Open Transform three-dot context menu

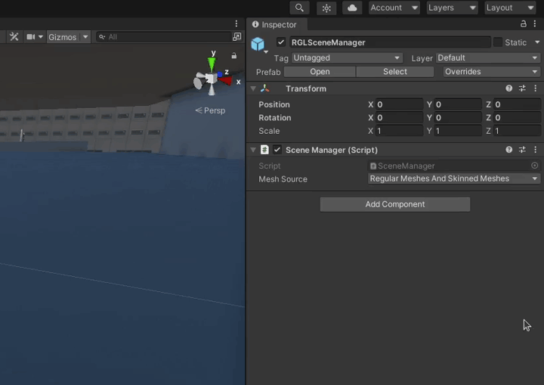536,88
